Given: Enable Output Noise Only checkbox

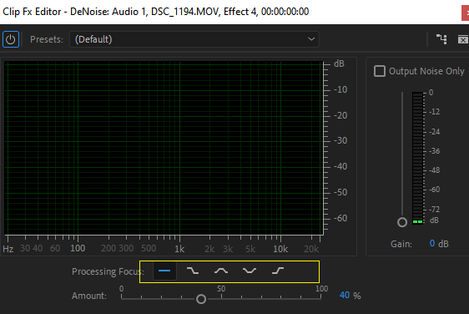Looking at the screenshot, I should coord(380,71).
